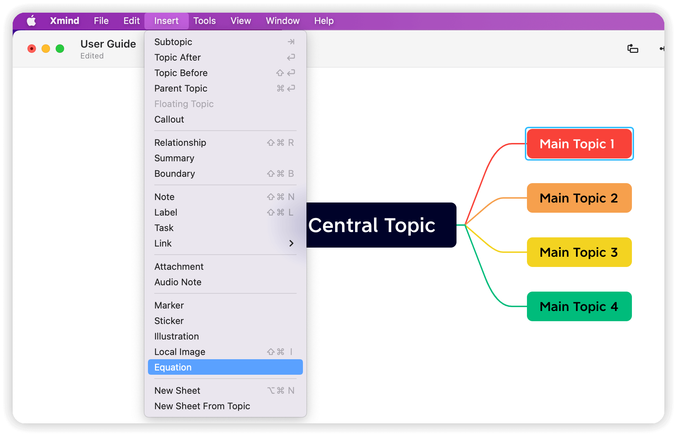Viewport: 677px width, 436px height.
Task: Insert a Callout
Action: [225, 119]
